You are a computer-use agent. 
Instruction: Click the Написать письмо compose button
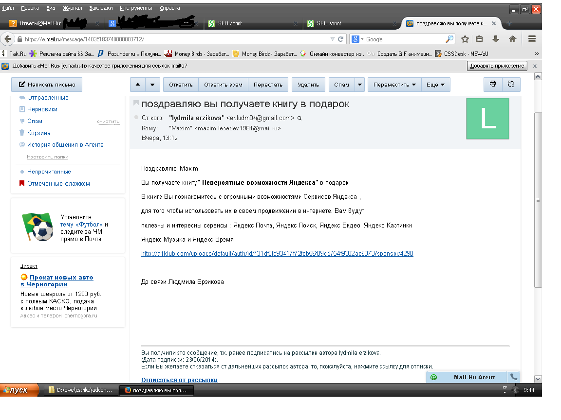pyautogui.click(x=47, y=85)
